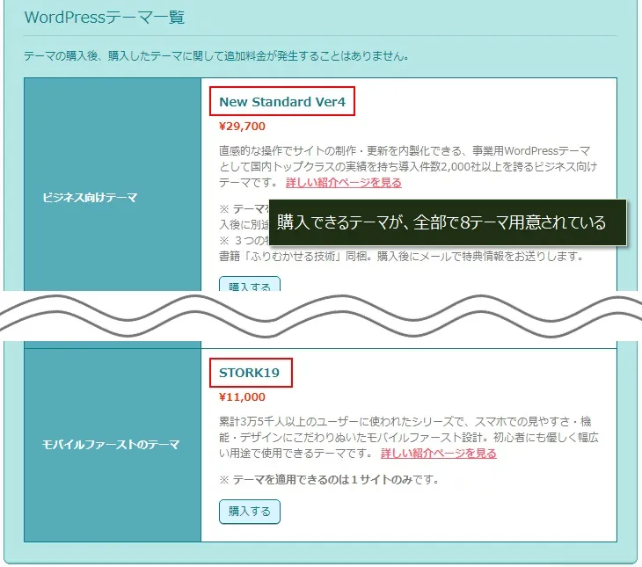Click the 購入する button under STORK19
This screenshot has width=642, height=567.
click(250, 512)
